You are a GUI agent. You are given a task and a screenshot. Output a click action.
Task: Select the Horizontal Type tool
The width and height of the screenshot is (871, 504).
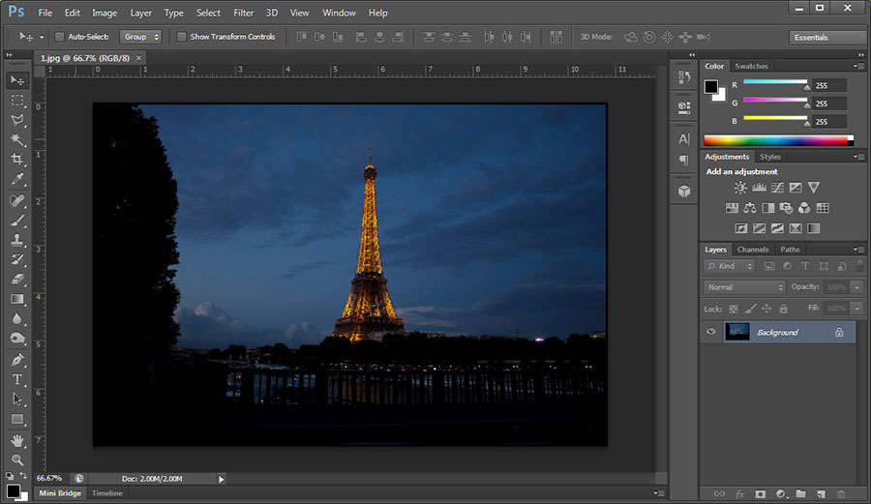[x=17, y=379]
